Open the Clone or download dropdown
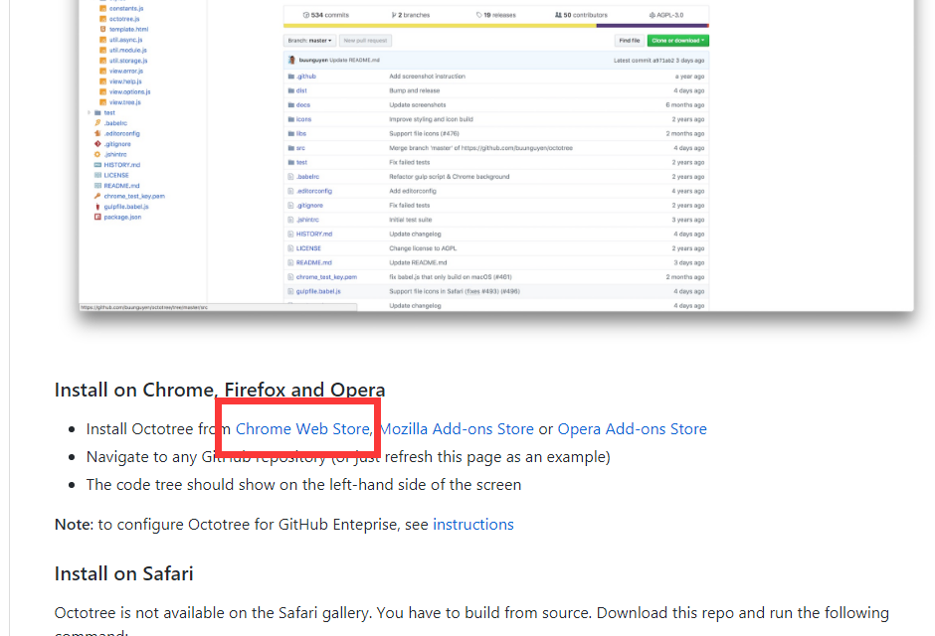 pos(678,41)
